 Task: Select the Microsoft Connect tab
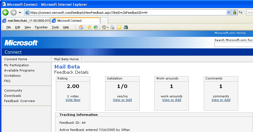click(75, 21)
